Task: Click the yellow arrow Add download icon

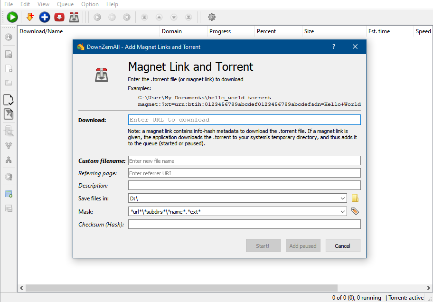Action: click(x=30, y=17)
